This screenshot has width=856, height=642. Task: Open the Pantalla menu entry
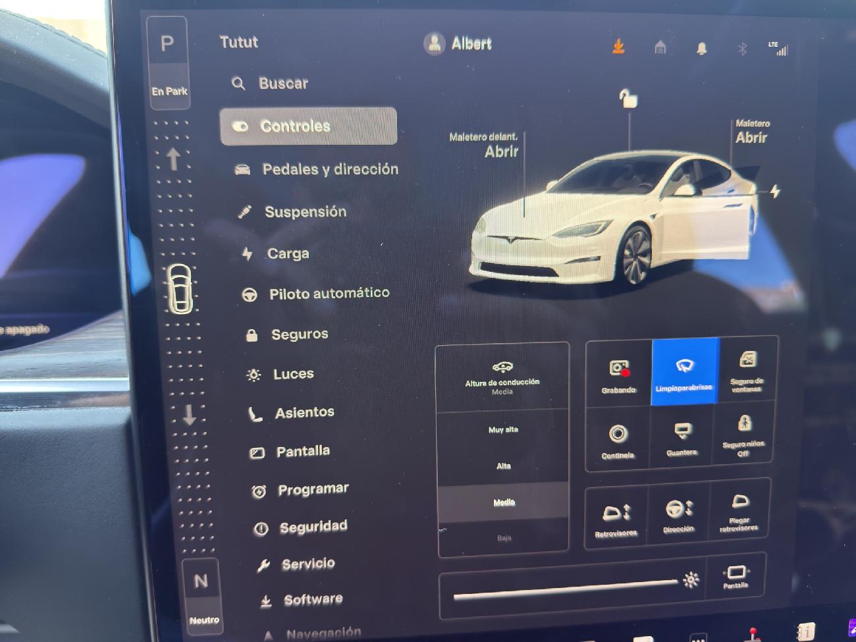(290, 452)
